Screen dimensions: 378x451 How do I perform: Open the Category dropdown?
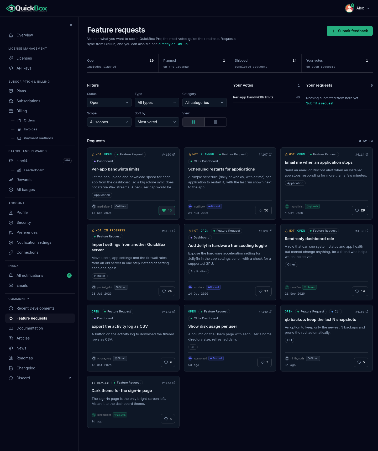pos(204,103)
